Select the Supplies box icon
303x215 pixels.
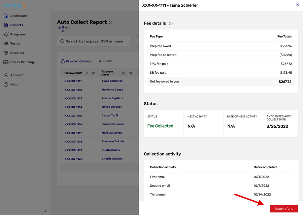pyautogui.click(x=6, y=52)
